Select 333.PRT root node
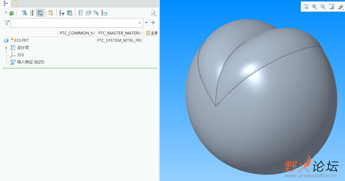This screenshot has width=345, height=181. [x=21, y=40]
